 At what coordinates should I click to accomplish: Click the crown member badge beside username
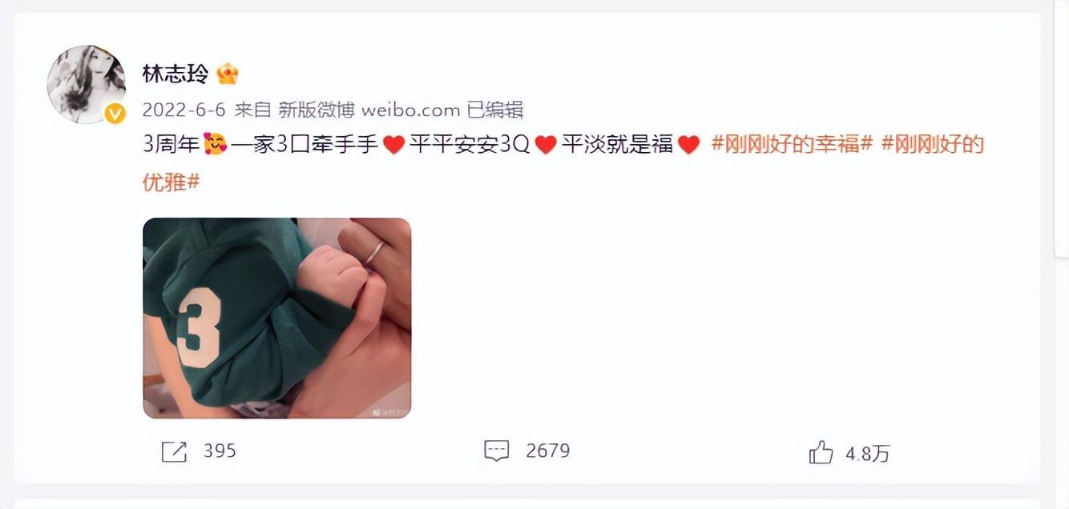click(x=228, y=74)
